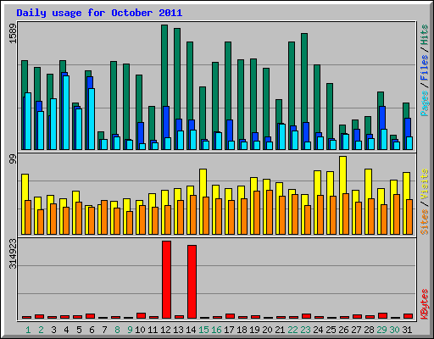This screenshot has width=434, height=339.
Task: Click the orange Sites bar for day 1
Action: 28,217
